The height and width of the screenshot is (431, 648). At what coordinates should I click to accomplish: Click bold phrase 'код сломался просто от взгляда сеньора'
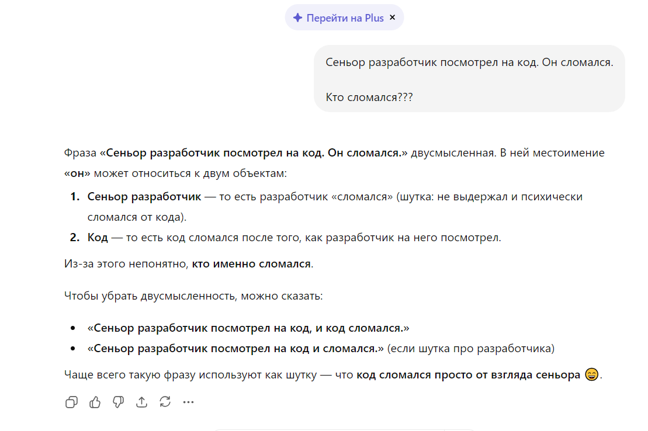(x=469, y=375)
